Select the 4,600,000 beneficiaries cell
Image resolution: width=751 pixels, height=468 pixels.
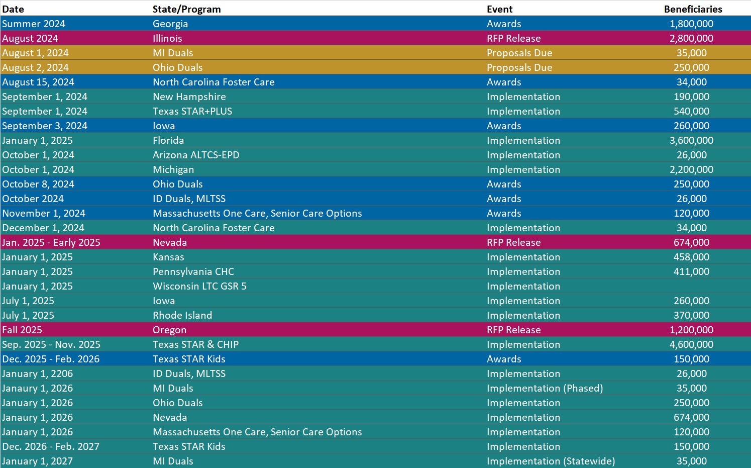click(x=691, y=344)
